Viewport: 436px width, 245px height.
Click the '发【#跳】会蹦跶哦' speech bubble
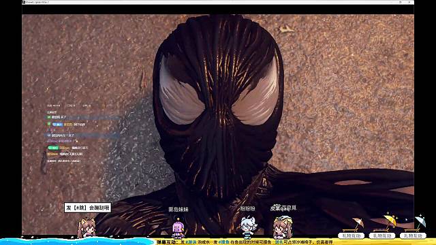tap(88, 208)
